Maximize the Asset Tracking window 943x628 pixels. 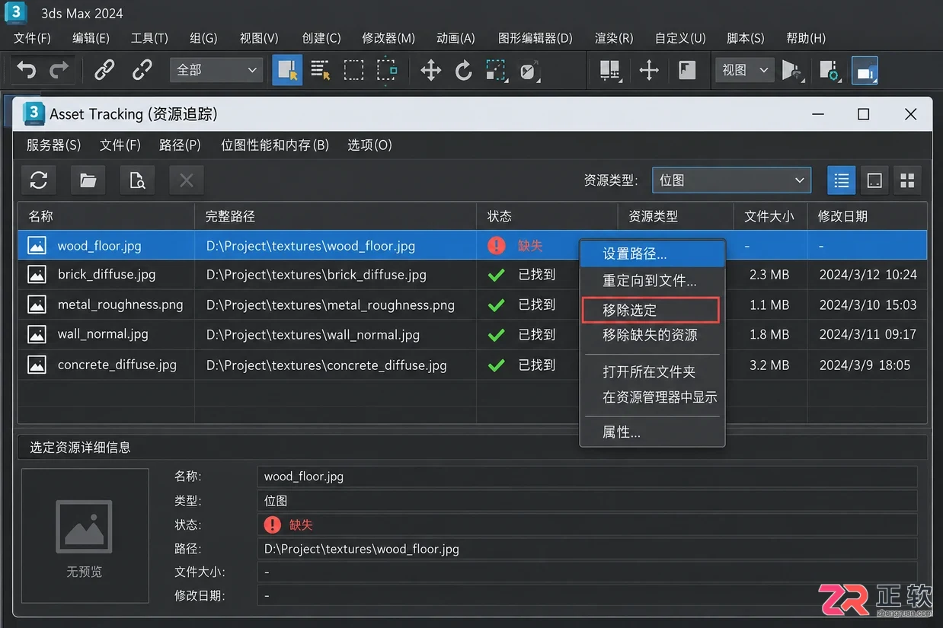(863, 114)
